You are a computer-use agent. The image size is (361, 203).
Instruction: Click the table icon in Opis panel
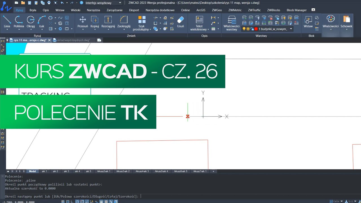213,29
